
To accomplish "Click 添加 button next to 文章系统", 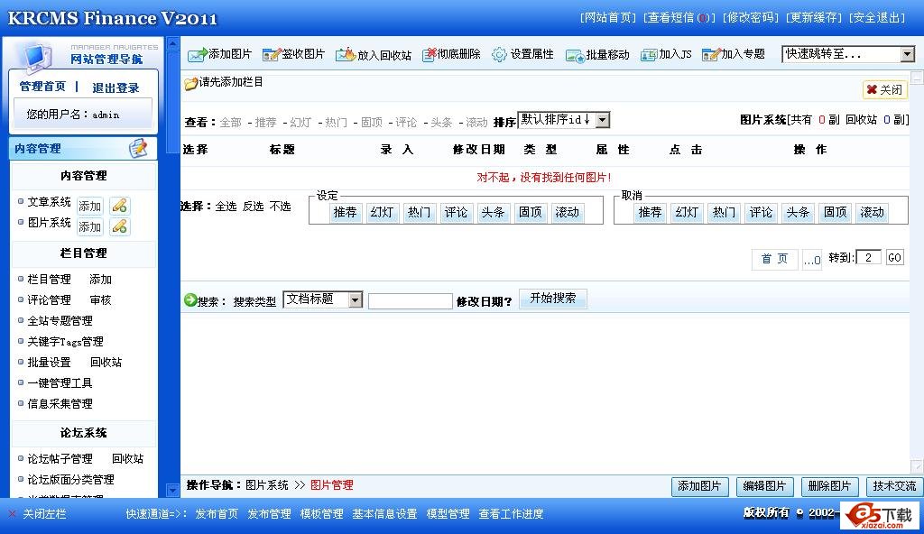I will [x=89, y=206].
